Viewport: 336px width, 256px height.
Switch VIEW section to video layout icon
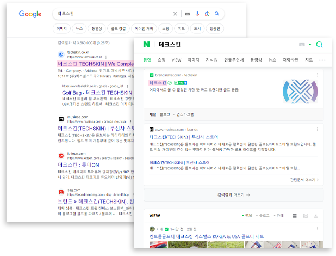(x=316, y=215)
